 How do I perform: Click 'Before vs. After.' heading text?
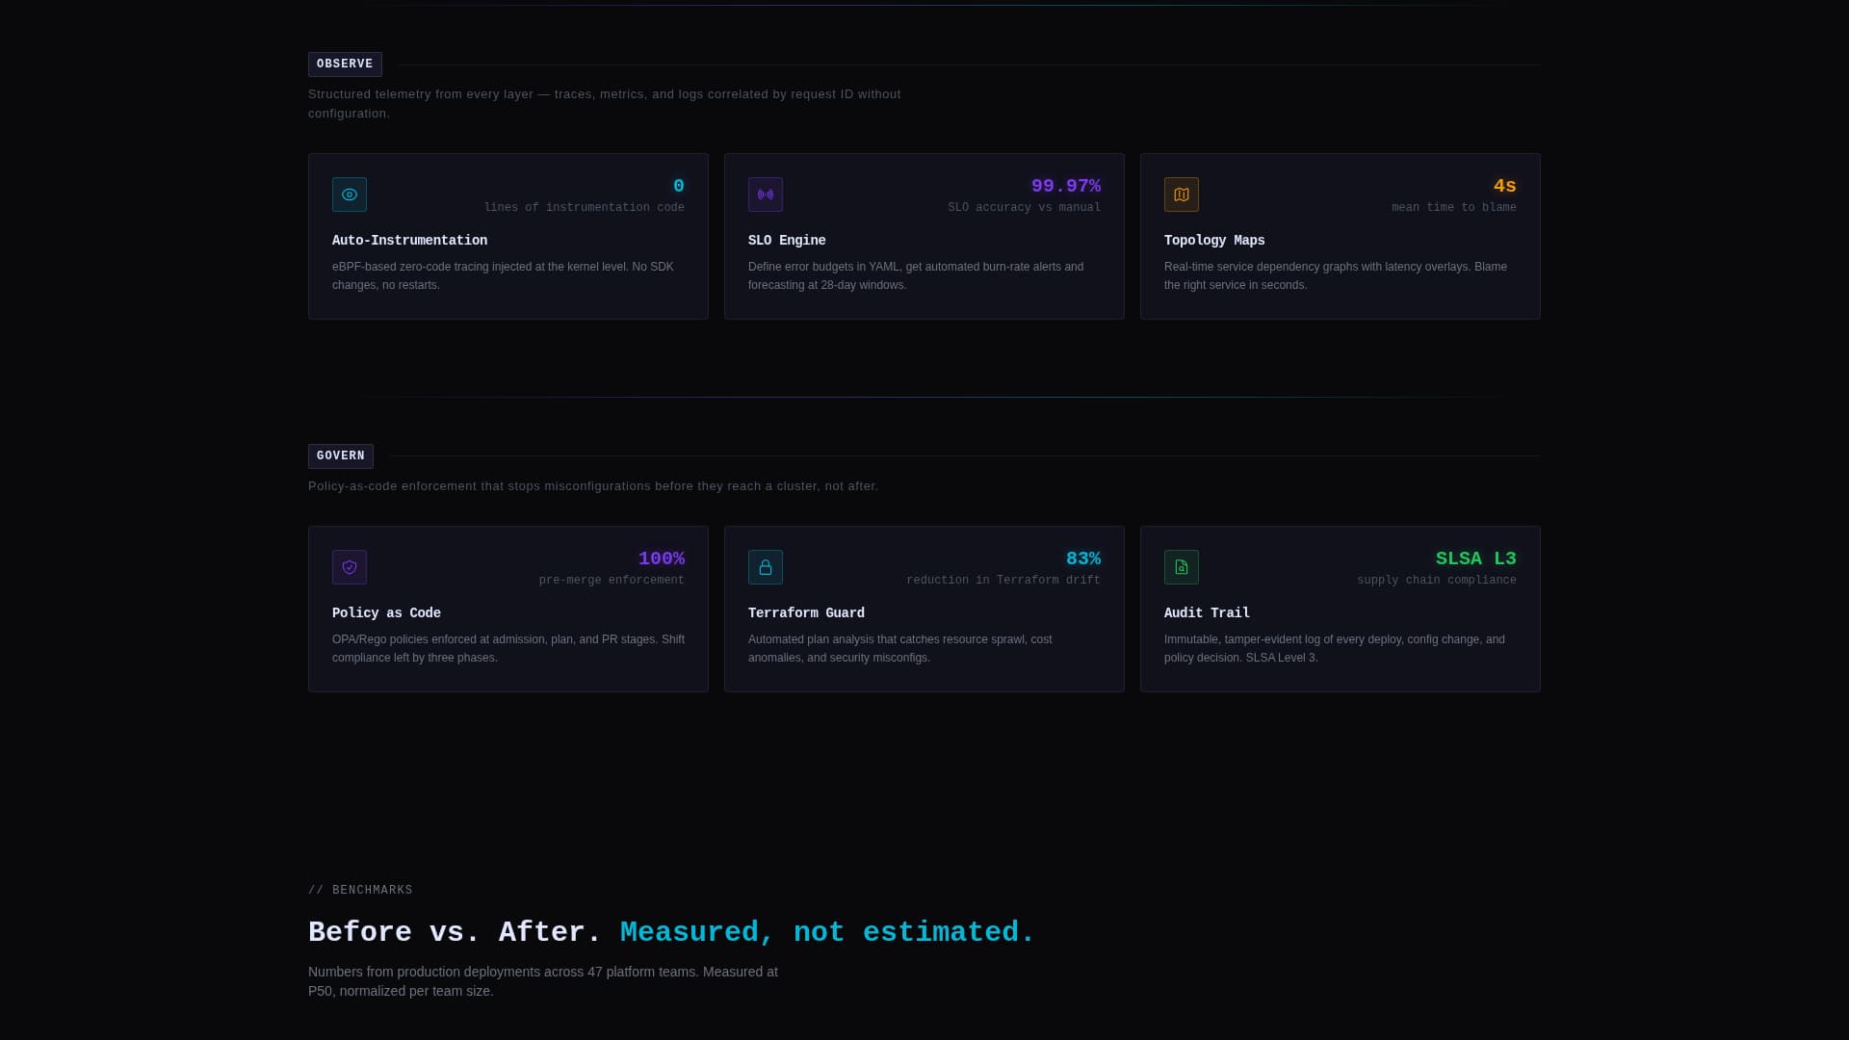(x=455, y=932)
